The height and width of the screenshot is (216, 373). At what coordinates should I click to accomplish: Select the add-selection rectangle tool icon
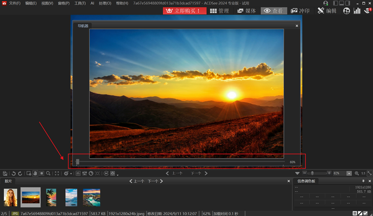[x=28, y=174]
